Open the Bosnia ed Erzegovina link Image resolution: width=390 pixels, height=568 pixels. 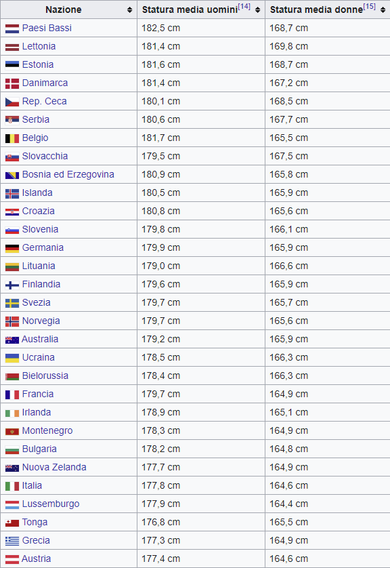[68, 174]
